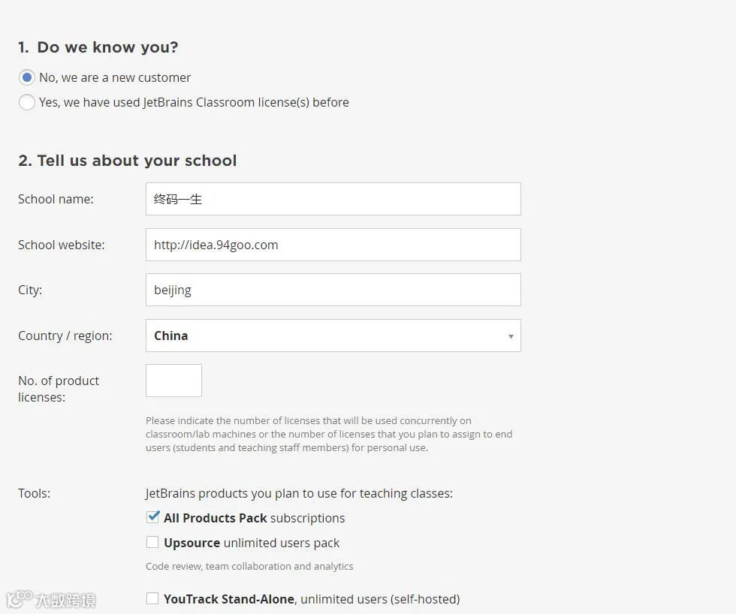Click the School website text field

click(x=333, y=245)
